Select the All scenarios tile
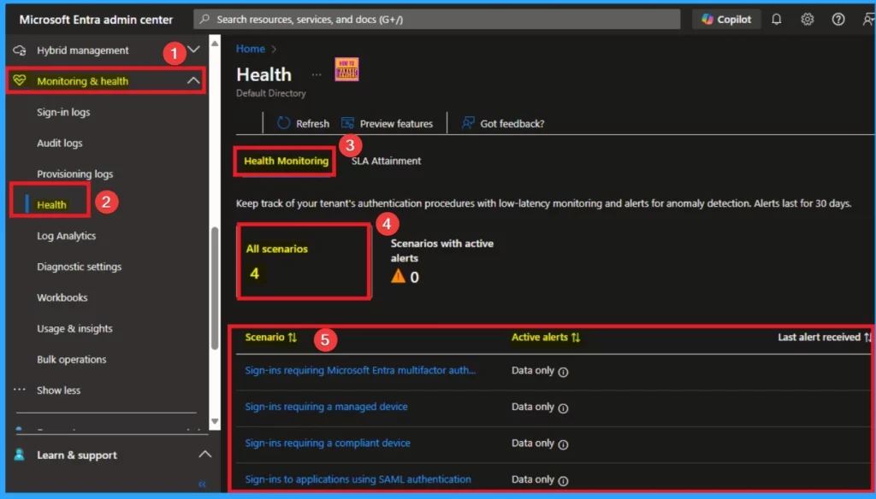The image size is (876, 499). (x=304, y=261)
